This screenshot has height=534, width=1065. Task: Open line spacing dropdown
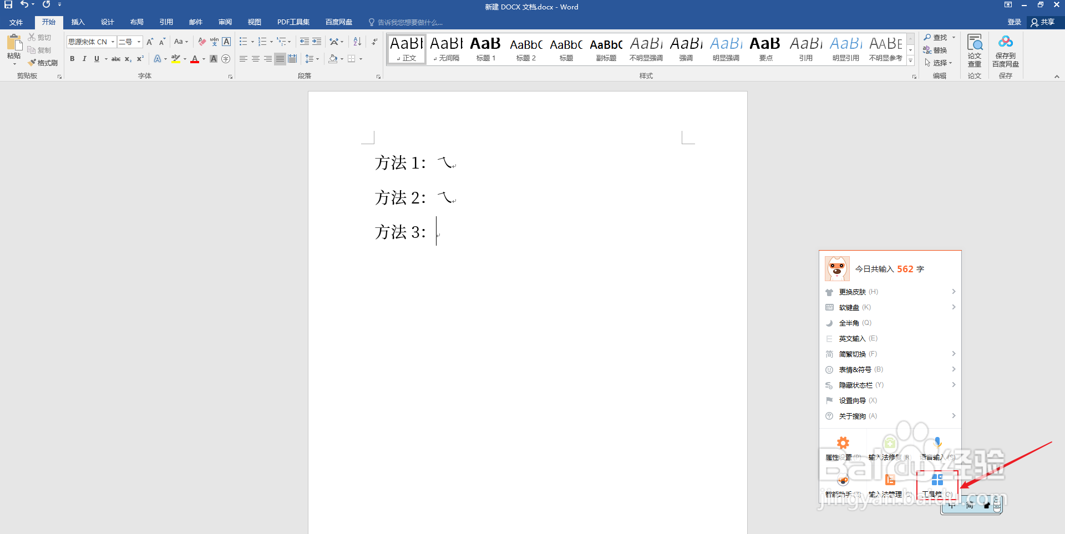click(x=312, y=59)
